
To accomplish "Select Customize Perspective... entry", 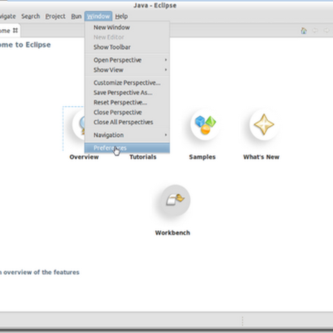I will pyautogui.click(x=127, y=83).
